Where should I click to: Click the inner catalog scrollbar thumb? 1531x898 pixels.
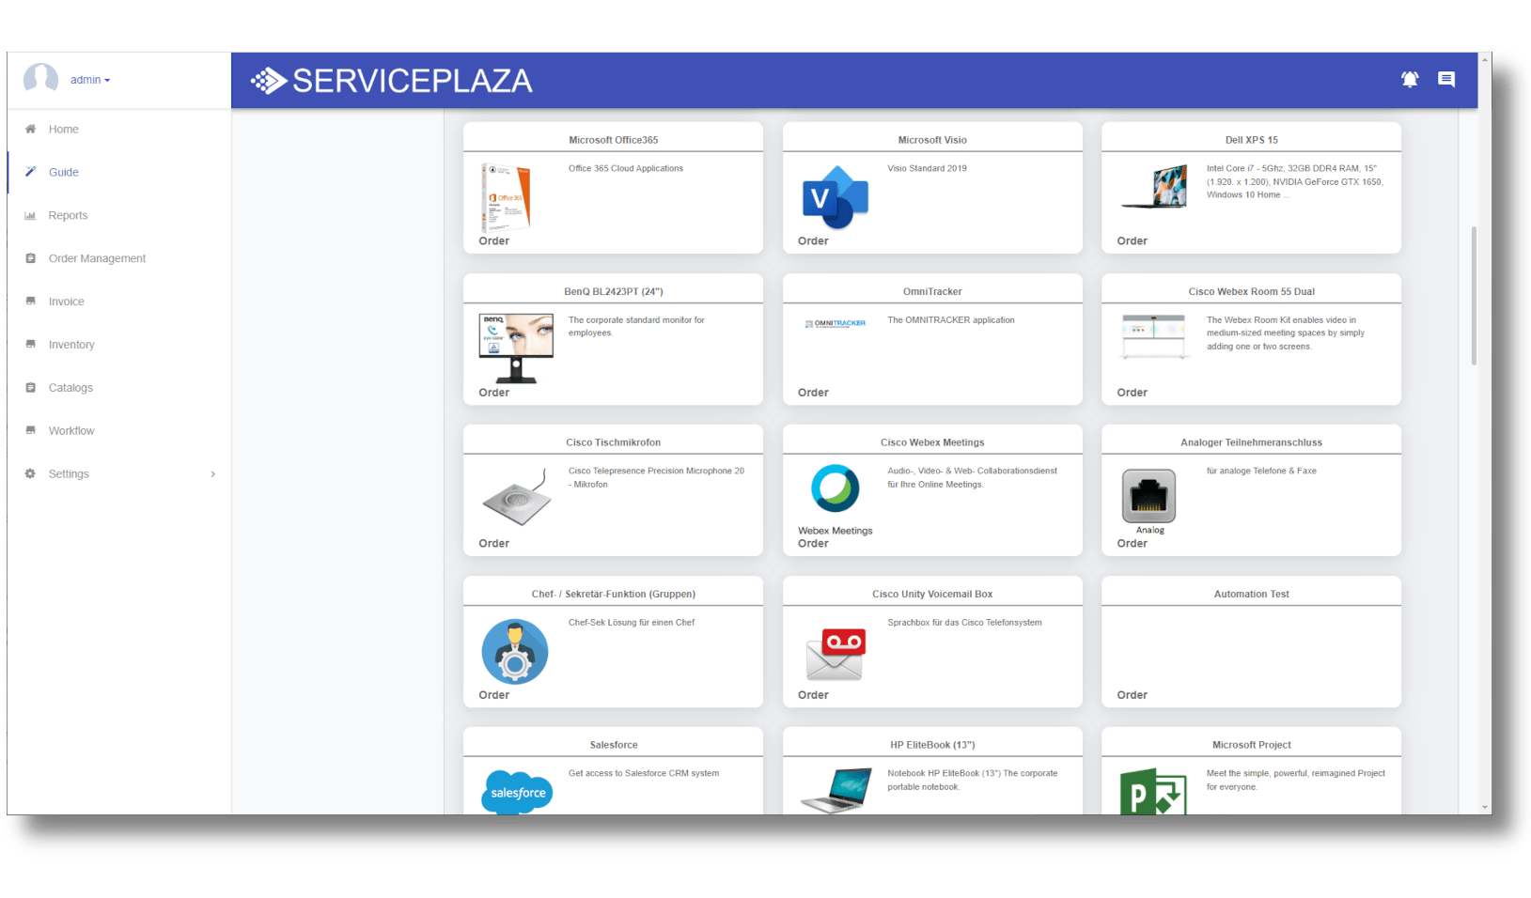tap(1474, 295)
